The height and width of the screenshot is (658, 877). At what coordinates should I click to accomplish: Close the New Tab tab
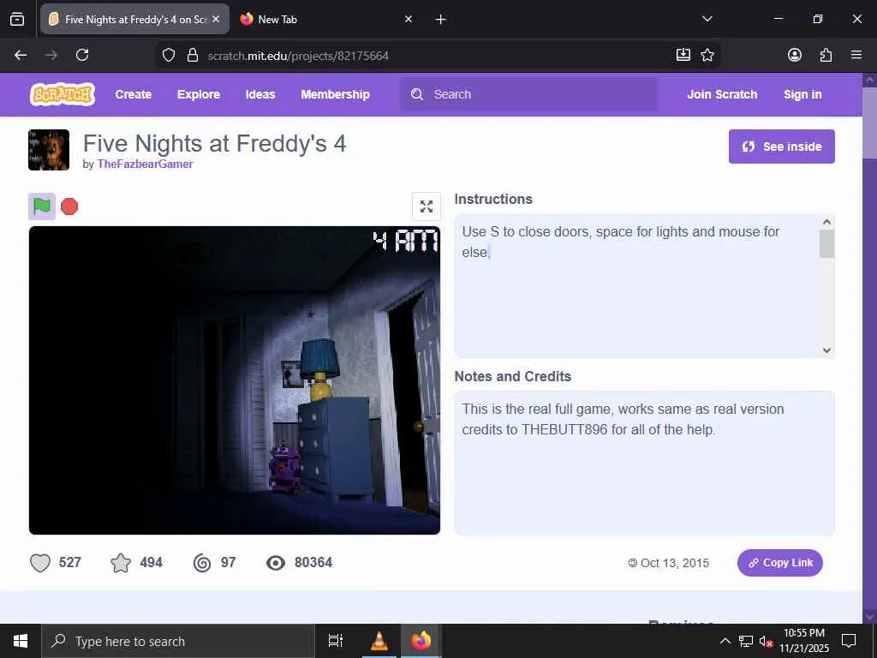click(x=409, y=19)
